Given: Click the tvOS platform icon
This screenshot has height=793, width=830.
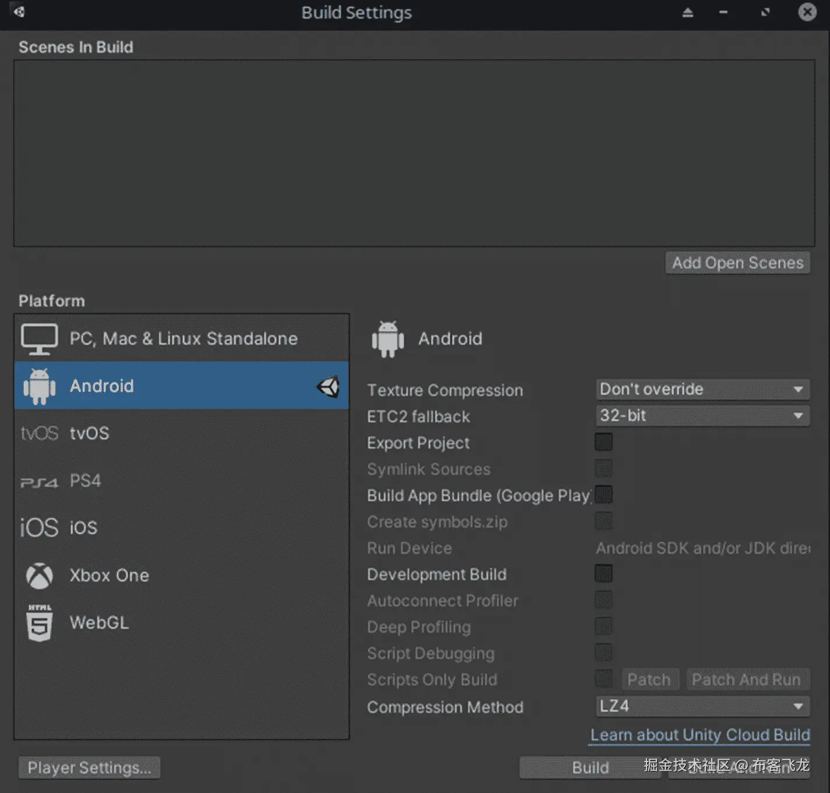Looking at the screenshot, I should click(39, 433).
